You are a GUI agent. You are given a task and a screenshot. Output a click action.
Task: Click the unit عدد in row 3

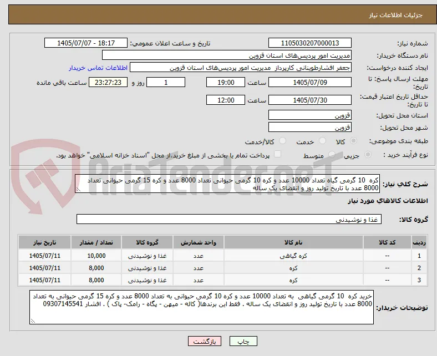click(x=199, y=280)
